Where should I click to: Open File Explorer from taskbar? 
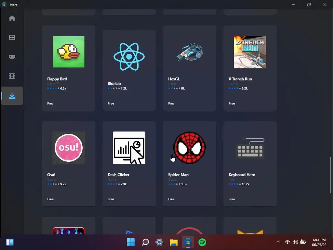click(174, 242)
